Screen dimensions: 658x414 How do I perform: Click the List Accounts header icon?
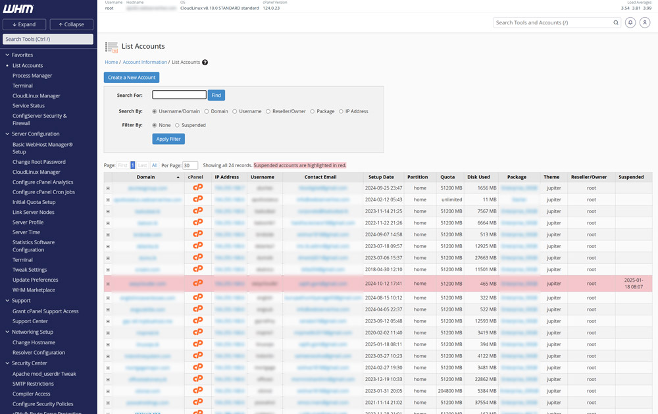click(x=111, y=47)
